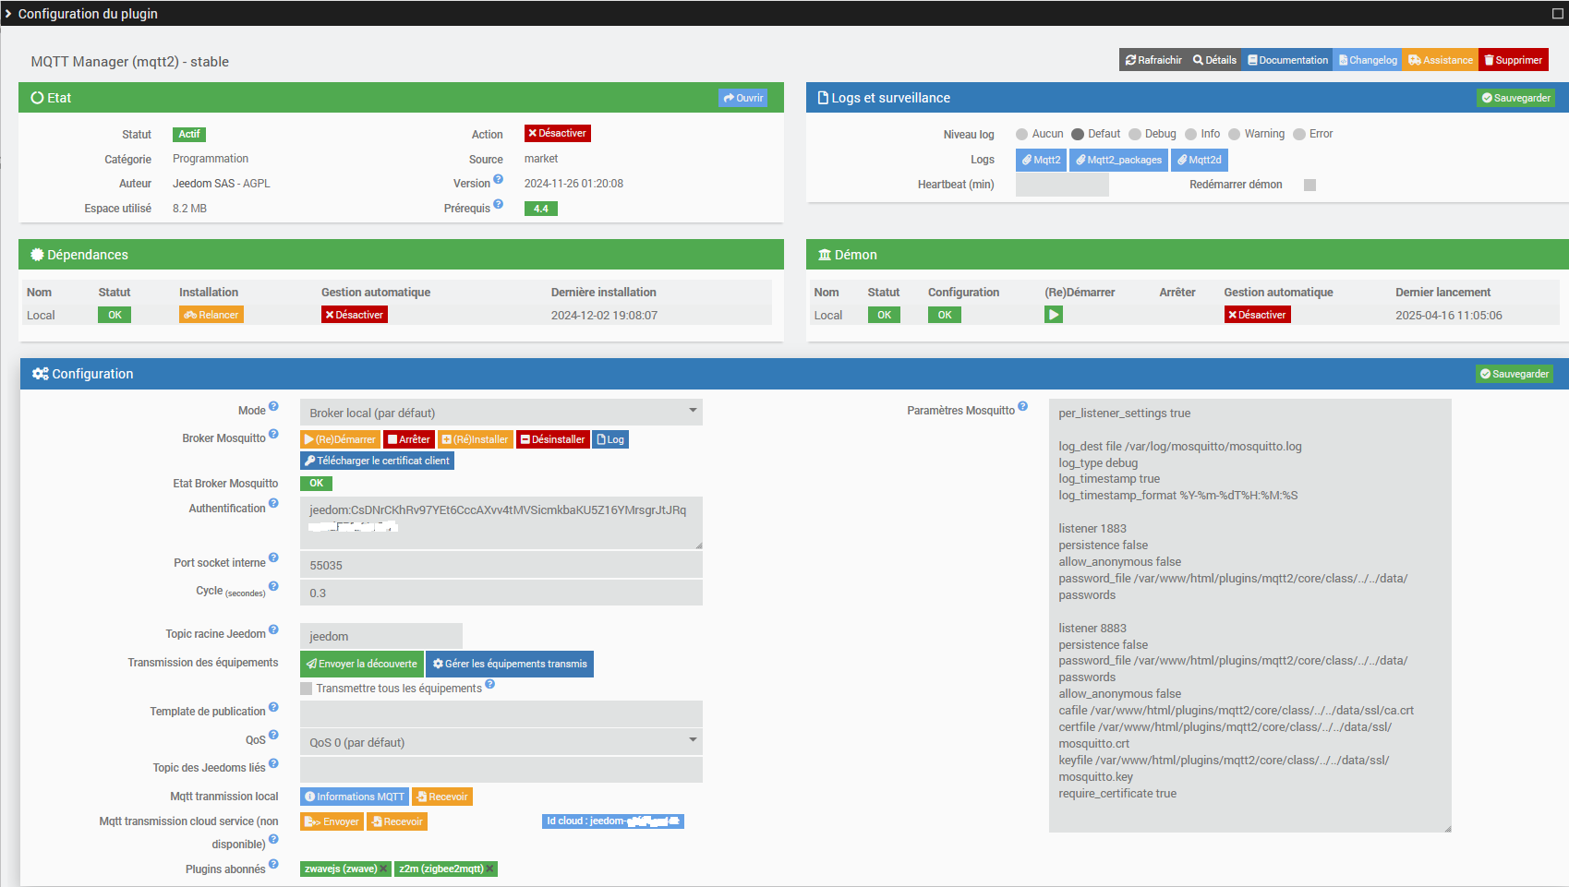The height and width of the screenshot is (887, 1569).
Task: Select Error log level
Action: tap(1299, 134)
